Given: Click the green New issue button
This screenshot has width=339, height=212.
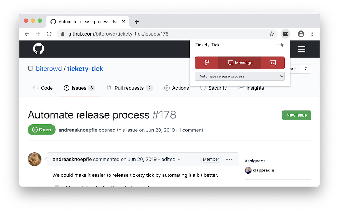Looking at the screenshot, I should (x=296, y=115).
